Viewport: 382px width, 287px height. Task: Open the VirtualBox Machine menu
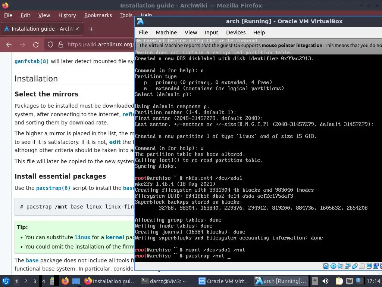(x=166, y=33)
